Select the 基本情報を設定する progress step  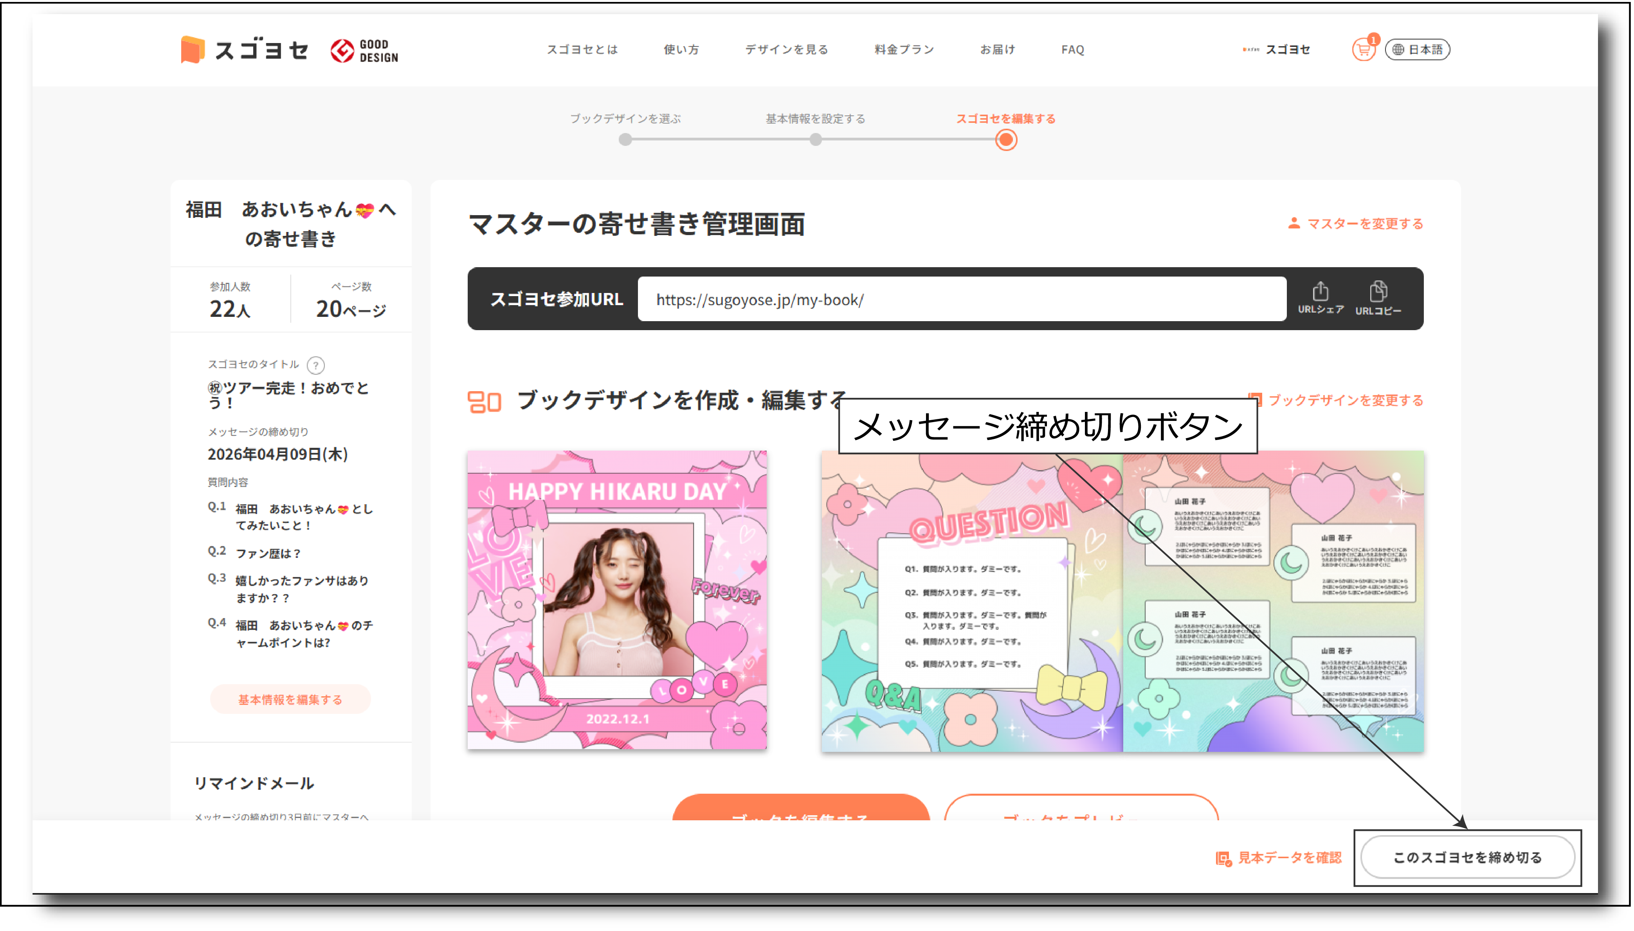coord(815,139)
